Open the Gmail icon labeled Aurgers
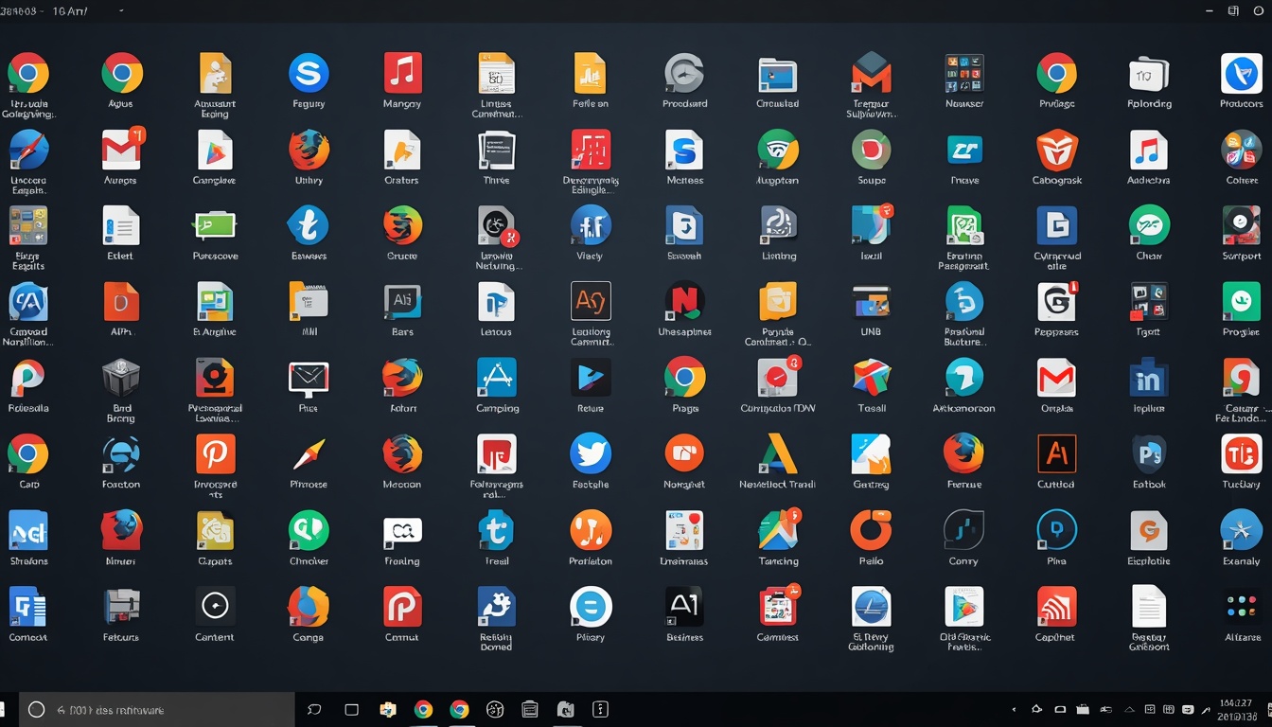1272x727 pixels. click(x=122, y=150)
